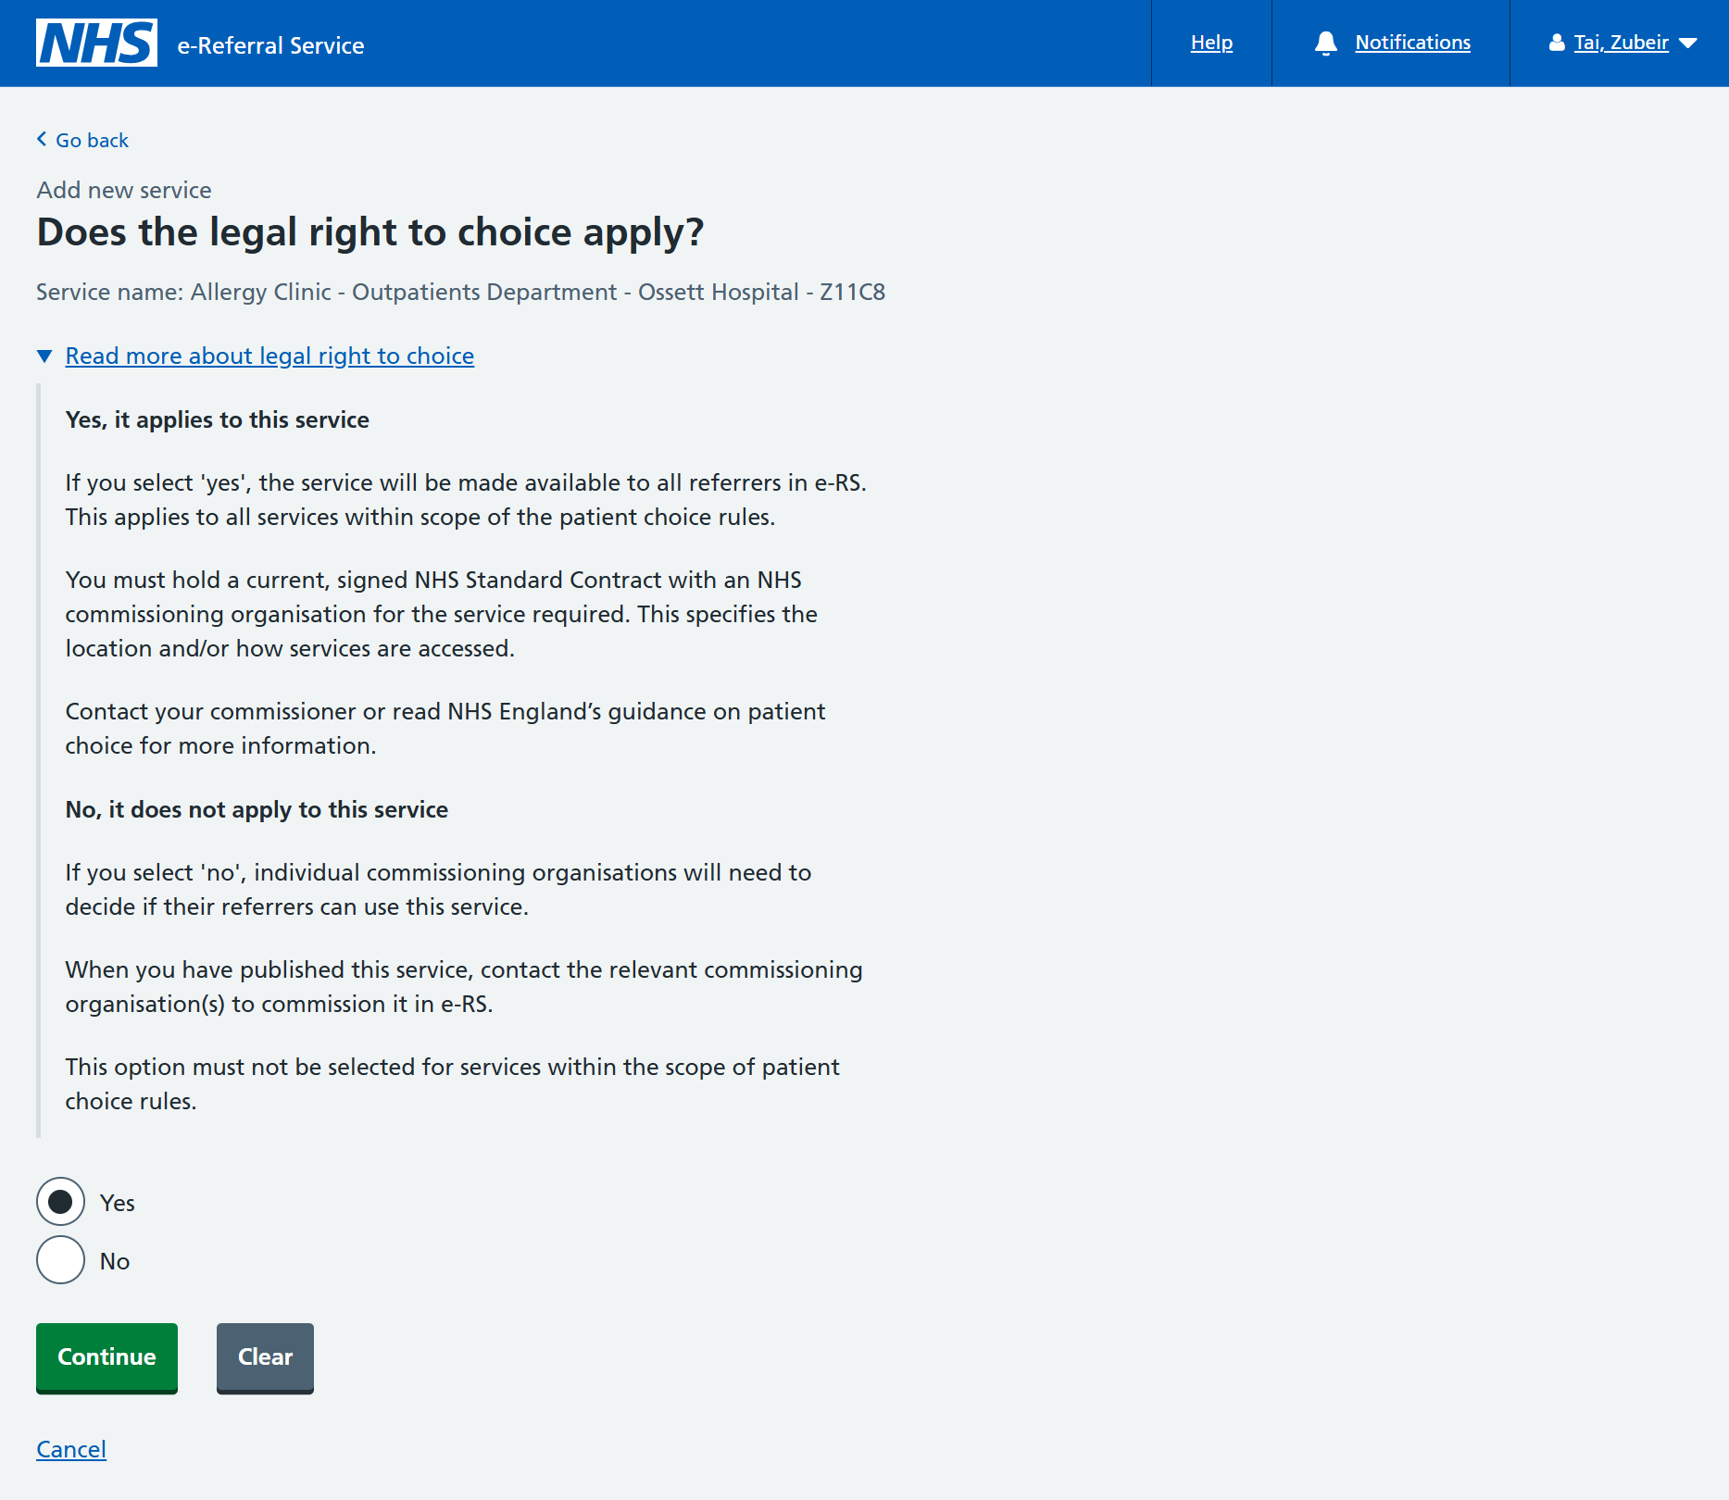Click the Clear button
1729x1500 pixels.
(x=265, y=1357)
